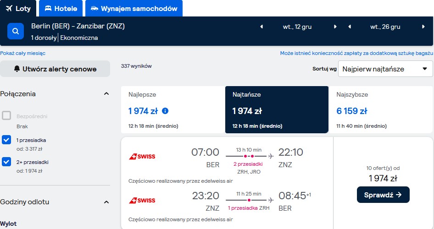Open info icon next to Najlepsze price
This screenshot has width=434, height=229.
point(165,111)
